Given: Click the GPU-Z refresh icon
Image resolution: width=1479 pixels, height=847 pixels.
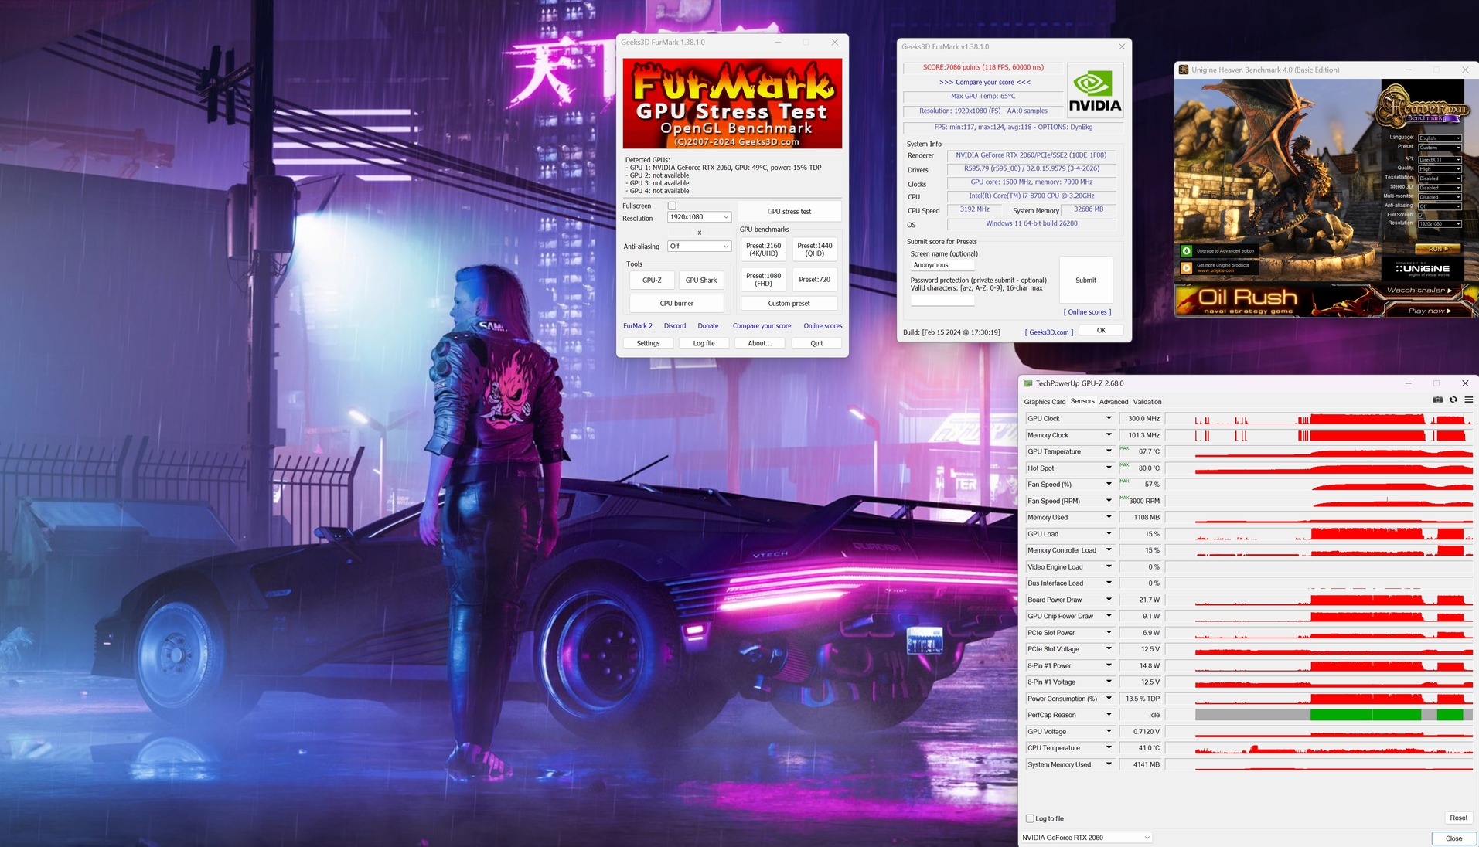Looking at the screenshot, I should pos(1453,400).
